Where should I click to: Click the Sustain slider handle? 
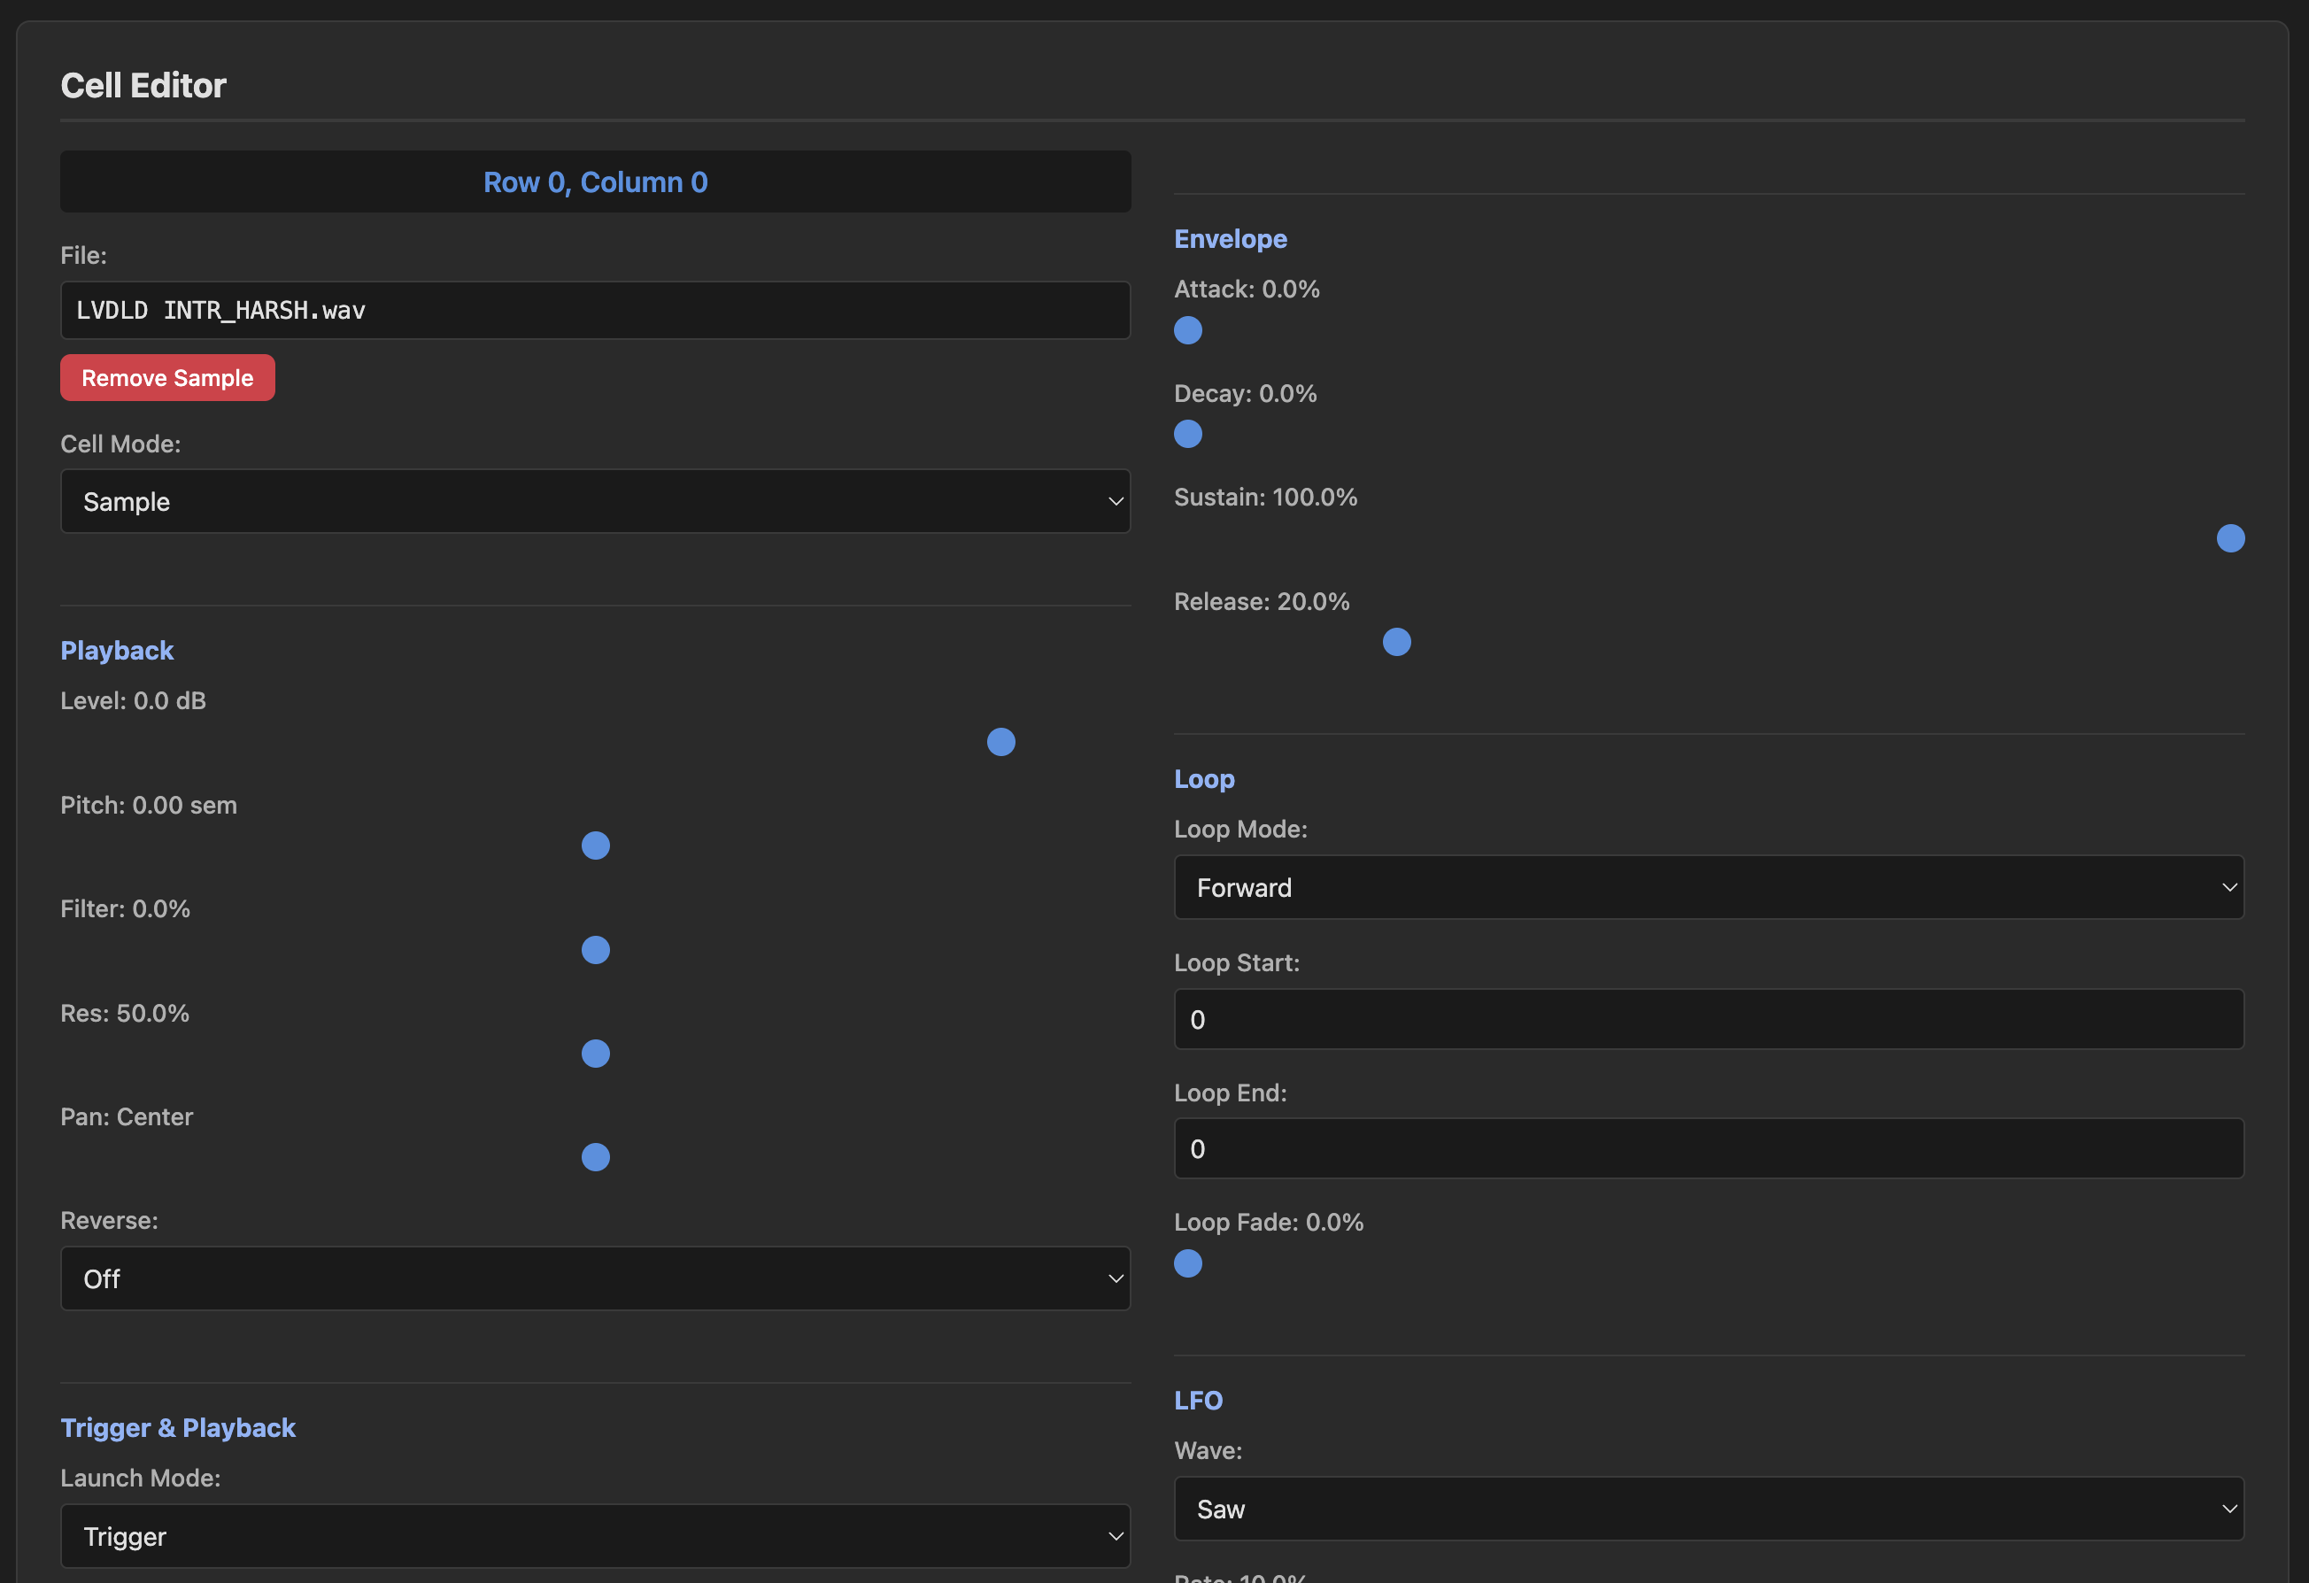[x=2229, y=537]
